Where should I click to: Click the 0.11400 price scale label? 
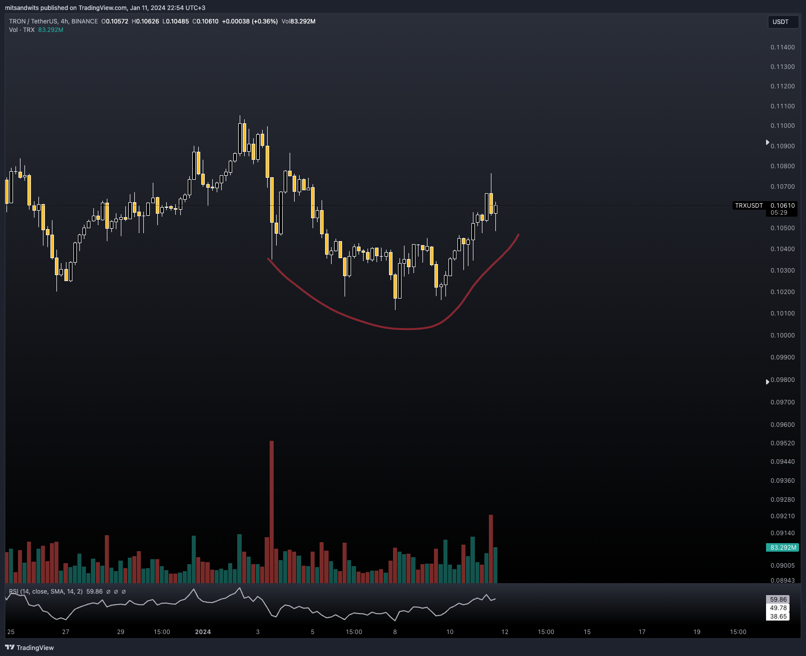tap(783, 47)
